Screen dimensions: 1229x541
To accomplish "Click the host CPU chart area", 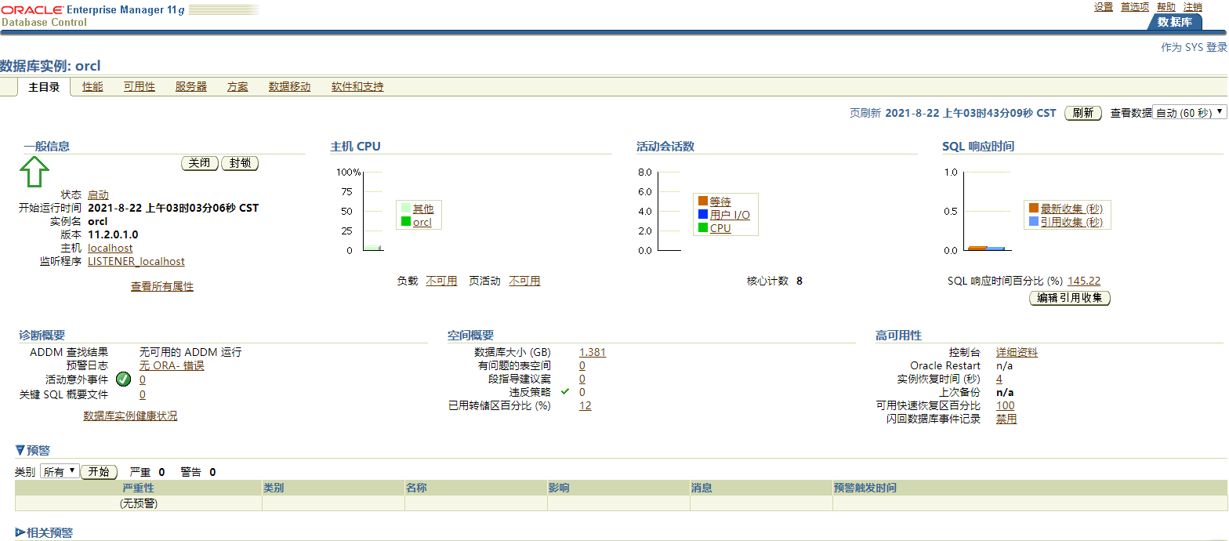I will [x=372, y=211].
